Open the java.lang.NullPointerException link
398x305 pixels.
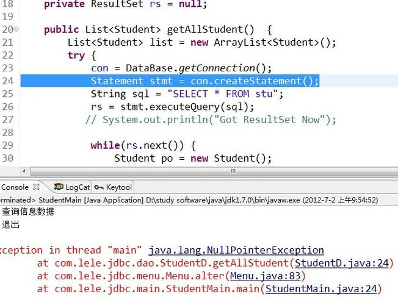(x=236, y=250)
